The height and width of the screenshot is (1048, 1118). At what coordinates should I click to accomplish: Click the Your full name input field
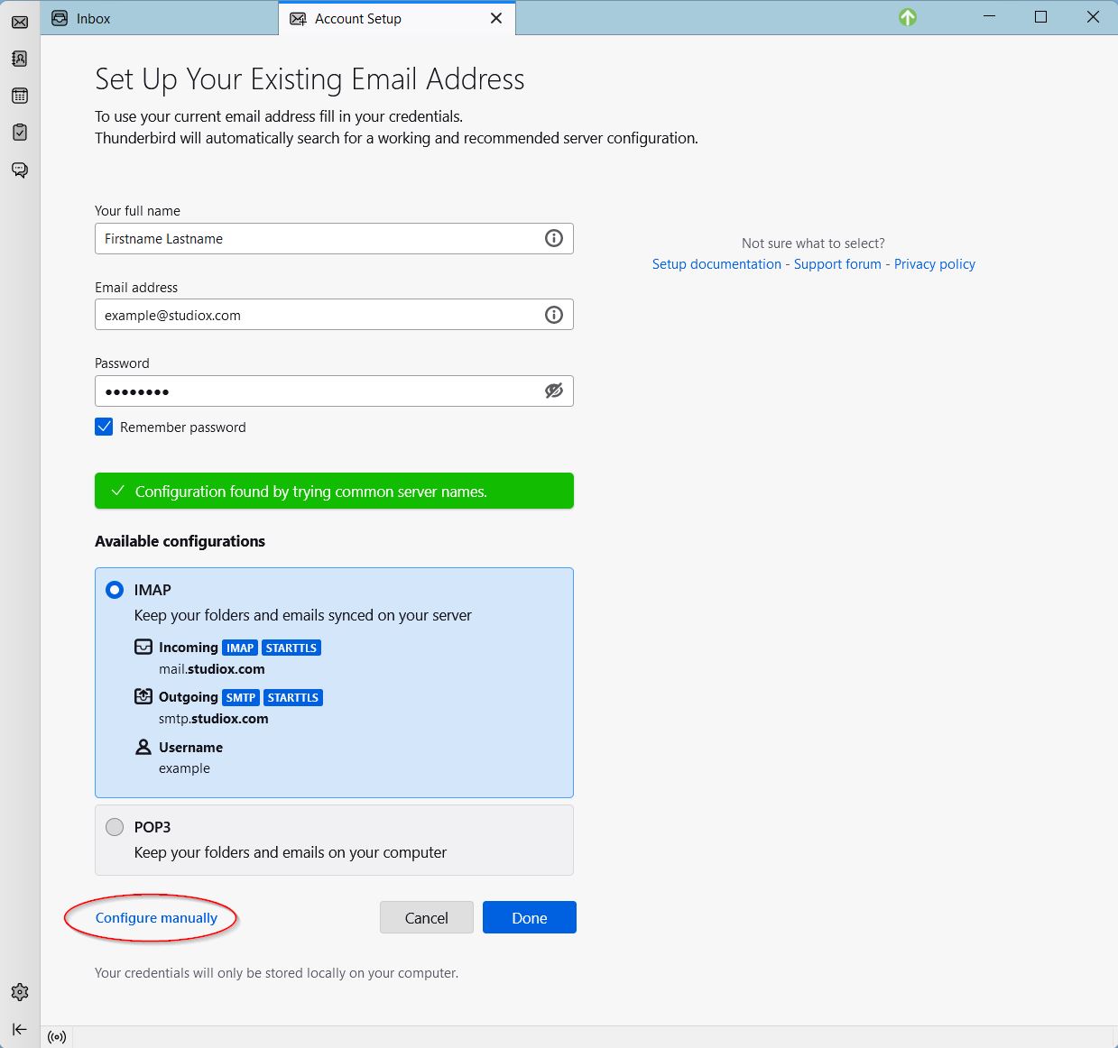pos(334,238)
